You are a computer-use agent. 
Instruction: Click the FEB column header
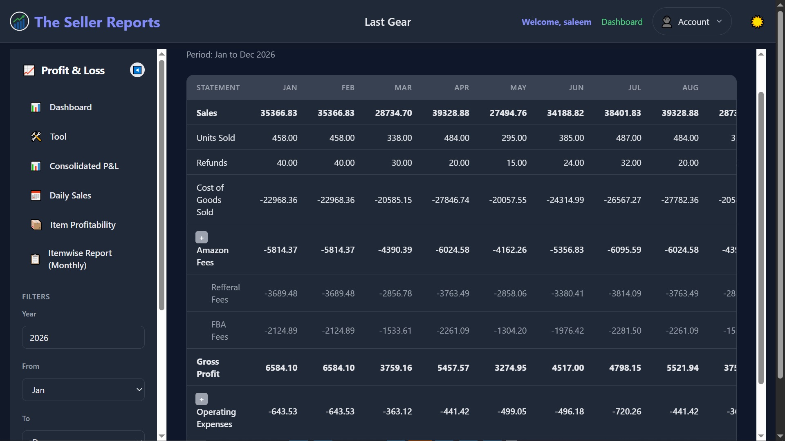point(348,88)
